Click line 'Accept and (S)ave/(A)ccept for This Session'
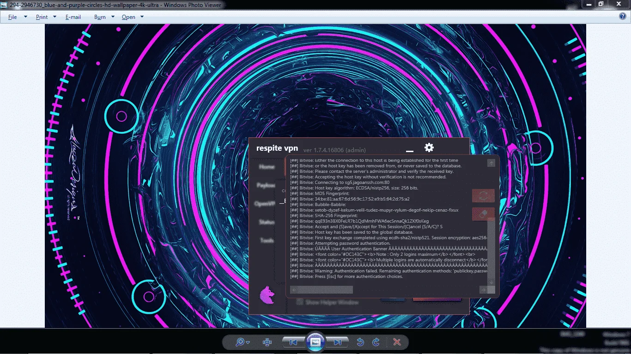 point(366,227)
